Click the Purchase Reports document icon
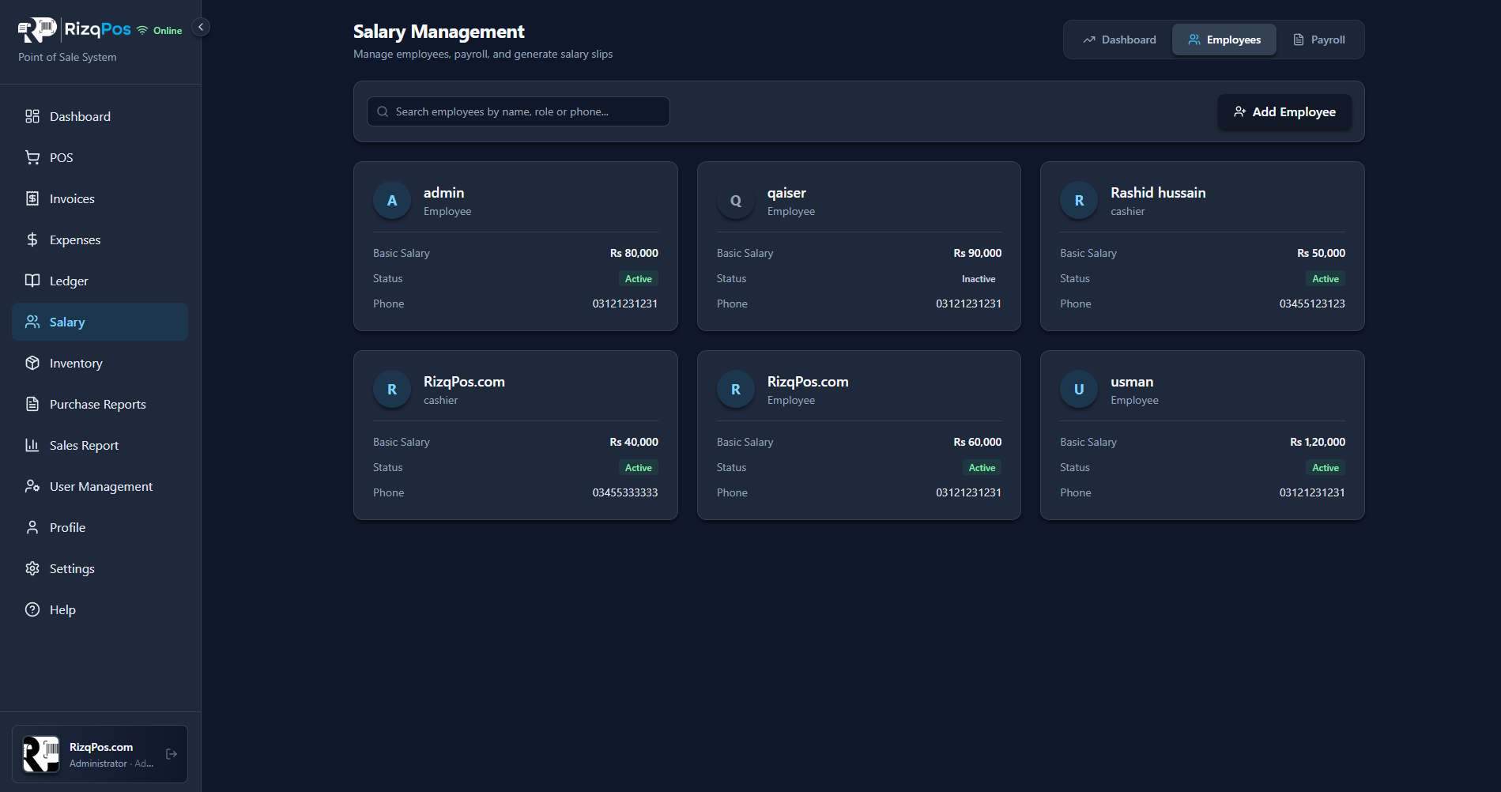Viewport: 1501px width, 792px height. 32,404
